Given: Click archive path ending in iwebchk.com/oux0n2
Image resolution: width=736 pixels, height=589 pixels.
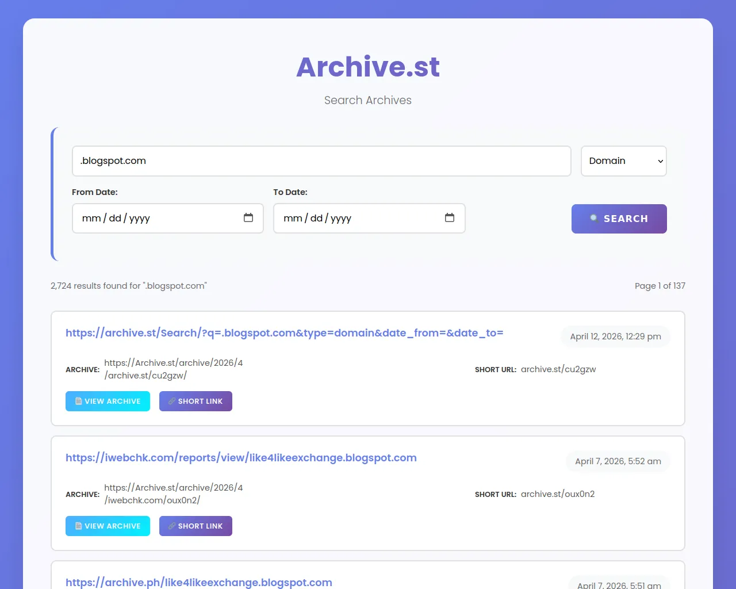Looking at the screenshot, I should point(174,494).
